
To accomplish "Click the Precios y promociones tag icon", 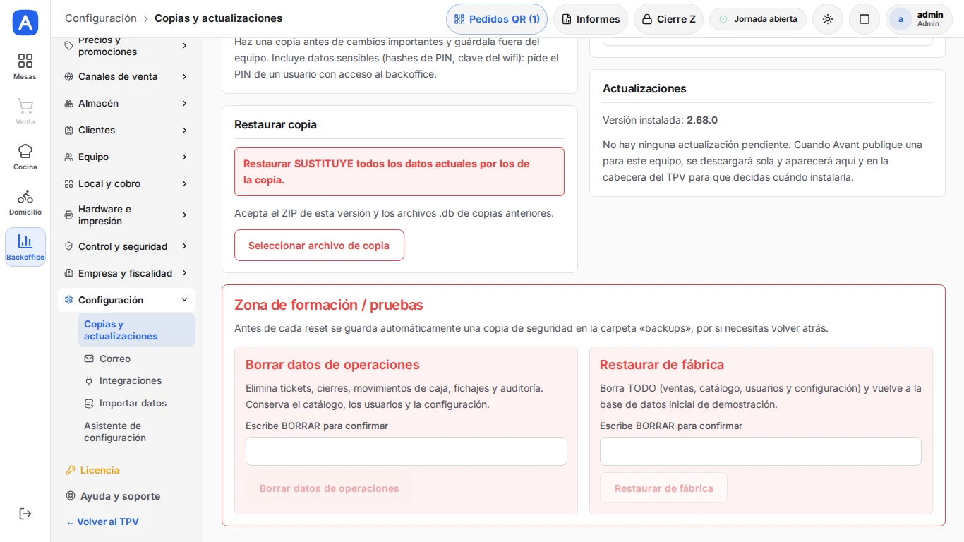I will 68,45.
